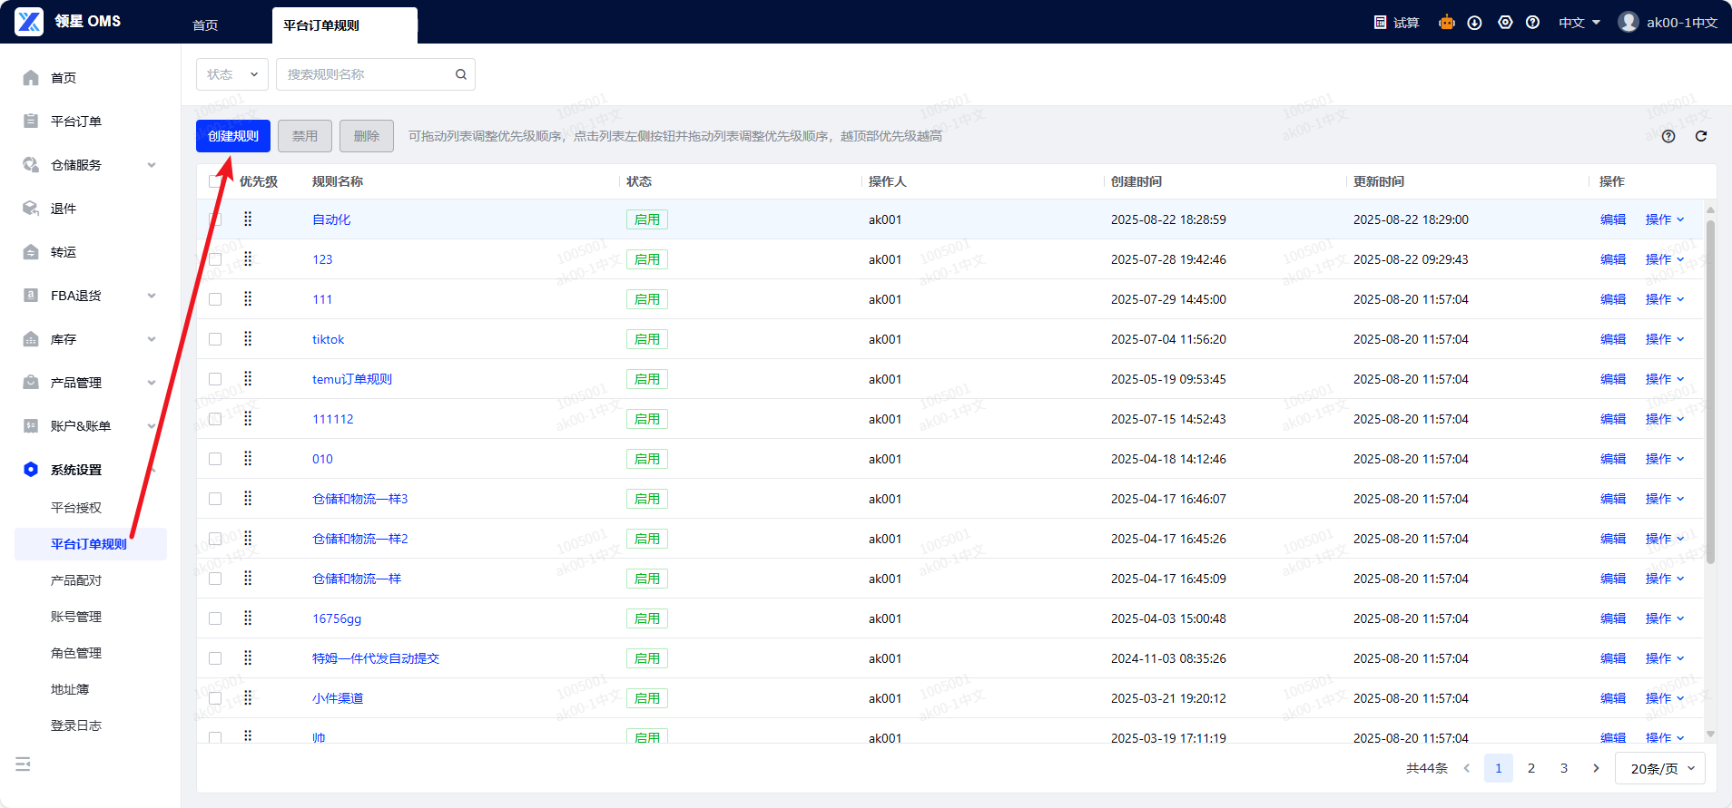Click the 删除 button

[x=367, y=136]
